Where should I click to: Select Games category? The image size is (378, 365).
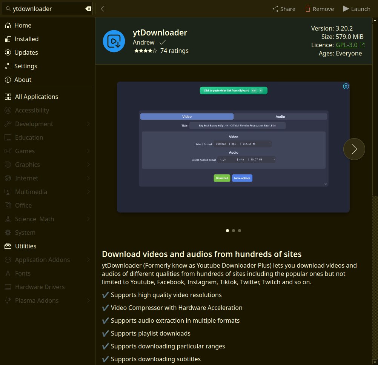48,151
